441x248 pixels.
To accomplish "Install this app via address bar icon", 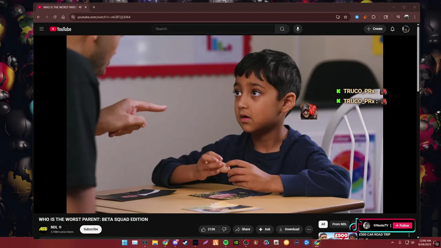I will click(338, 17).
